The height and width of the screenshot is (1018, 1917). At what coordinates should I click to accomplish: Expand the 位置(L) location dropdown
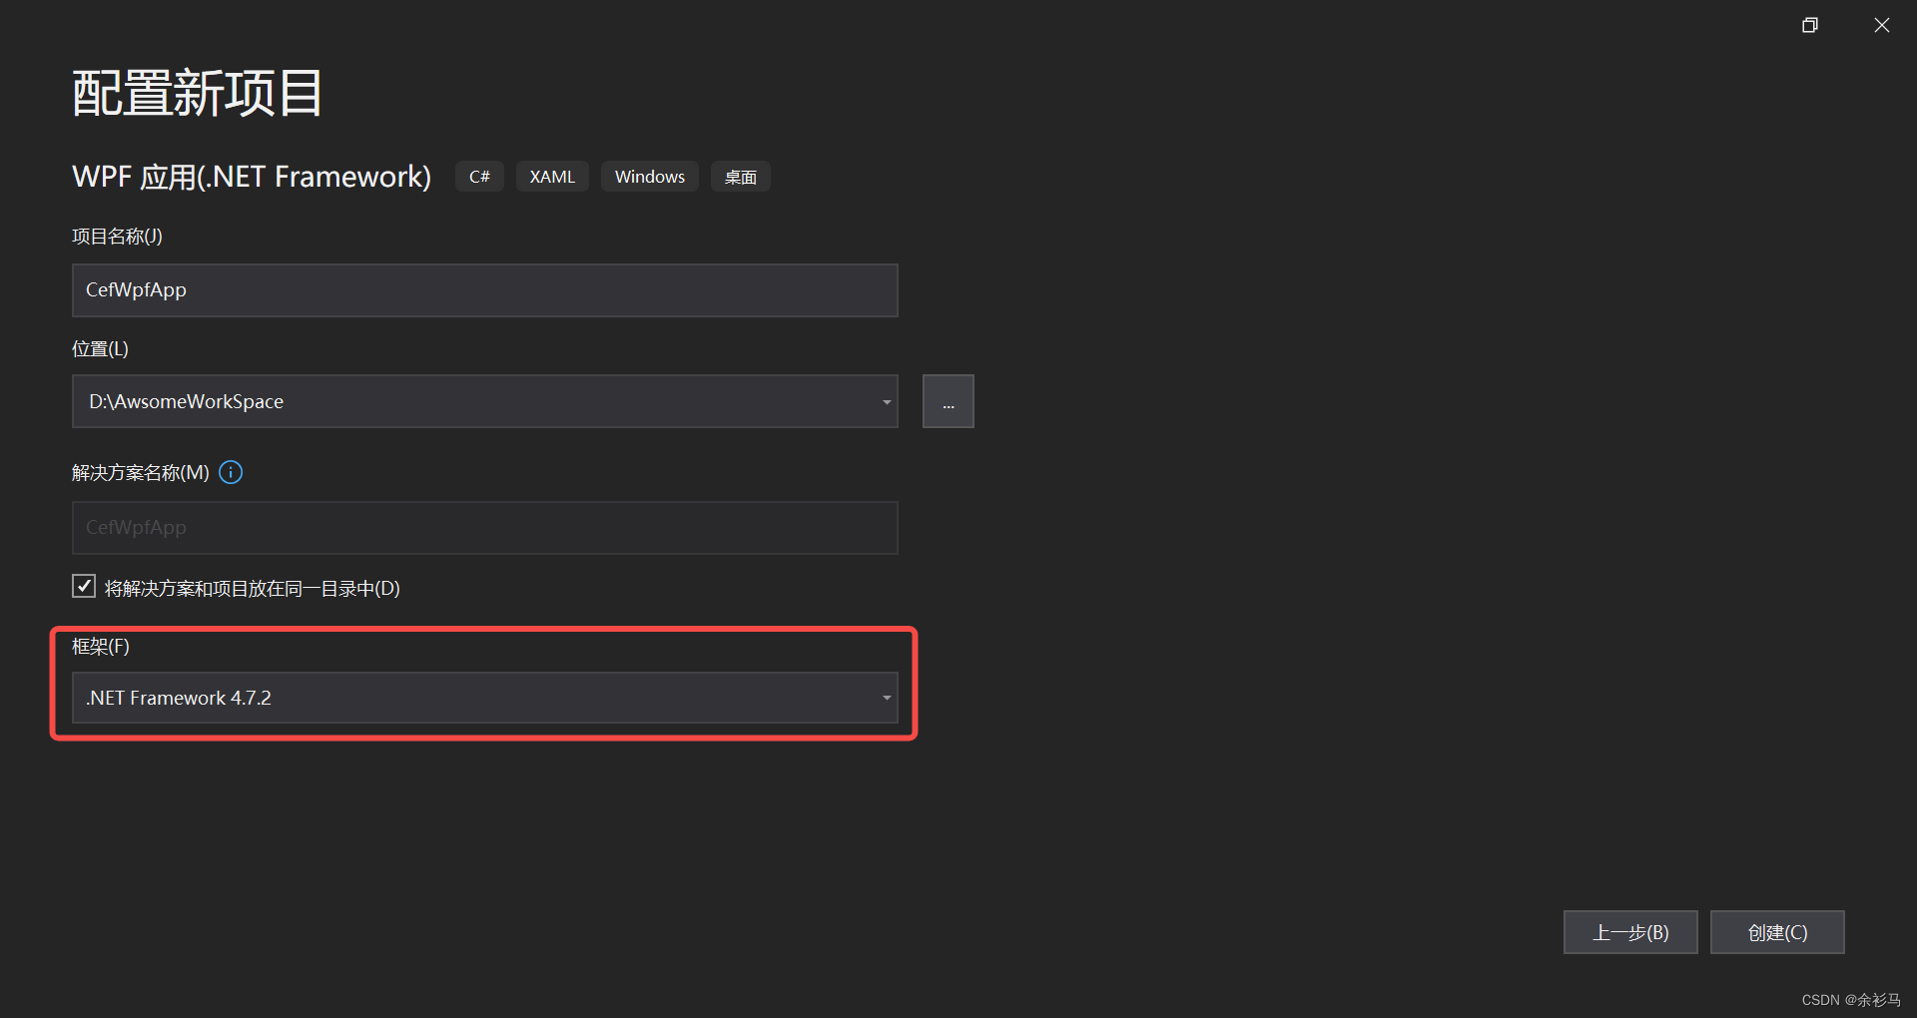point(886,400)
